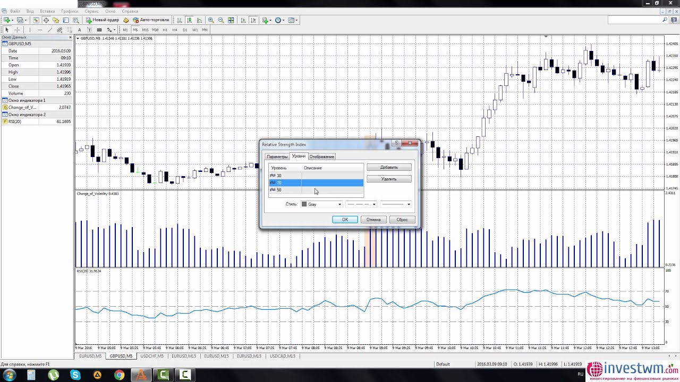Screen dimensions: 680x382
Task: Switch to the EURUSD,M5 chart tab
Action: tap(90, 356)
